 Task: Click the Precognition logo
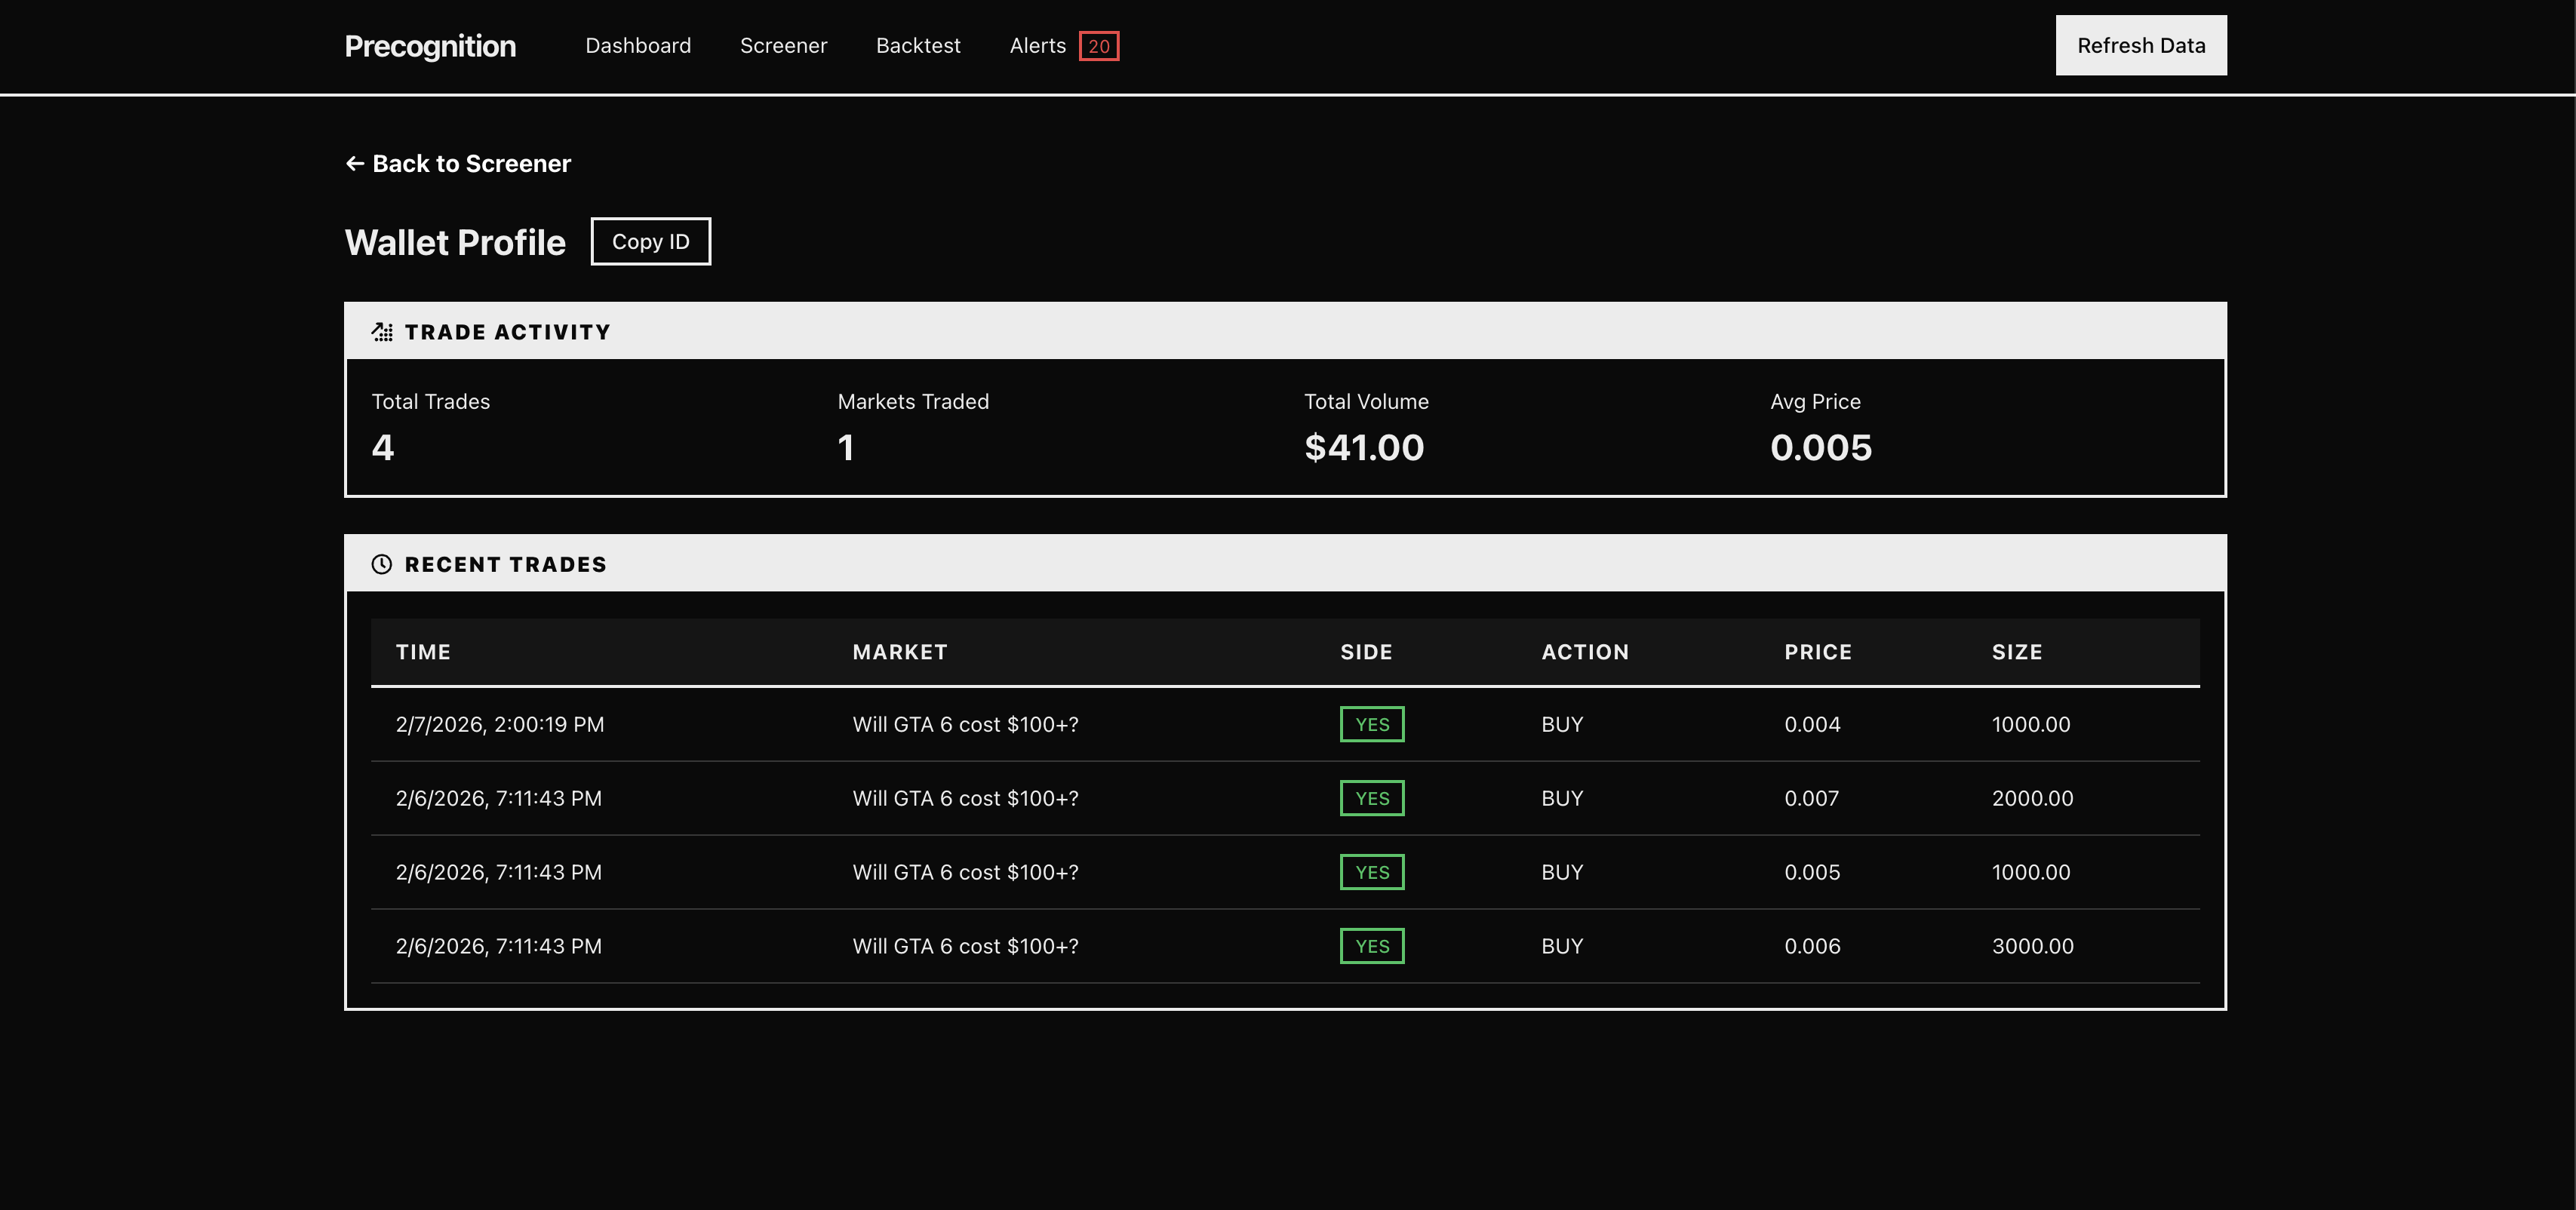[x=430, y=46]
